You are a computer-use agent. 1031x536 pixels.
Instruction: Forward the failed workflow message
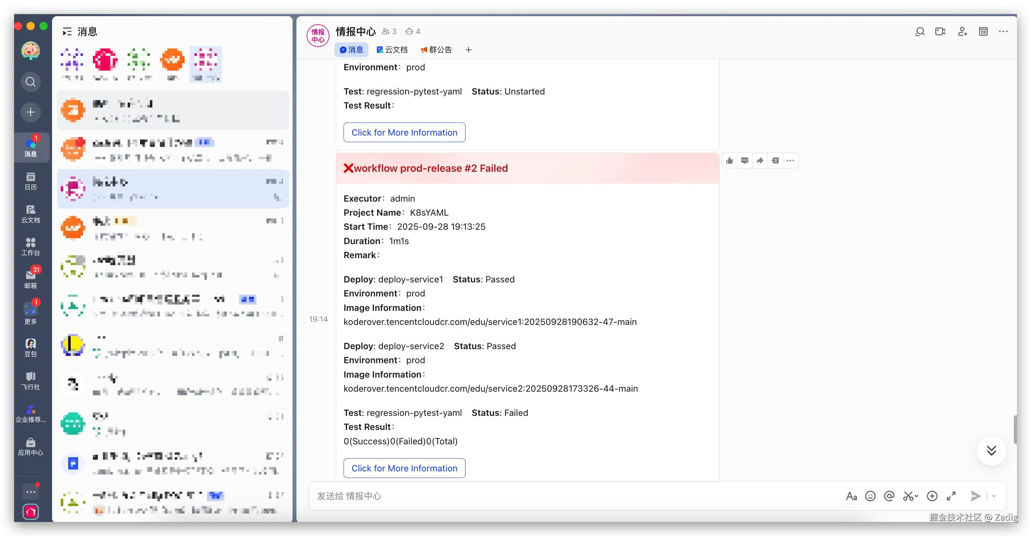pyautogui.click(x=760, y=161)
